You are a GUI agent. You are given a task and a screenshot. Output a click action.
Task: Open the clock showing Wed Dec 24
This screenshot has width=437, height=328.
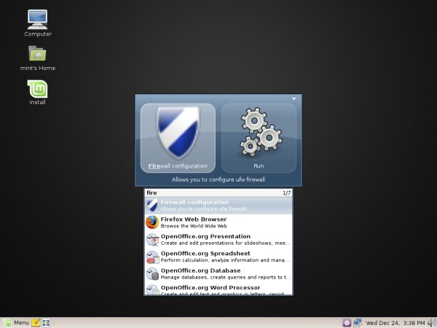pyautogui.click(x=395, y=323)
